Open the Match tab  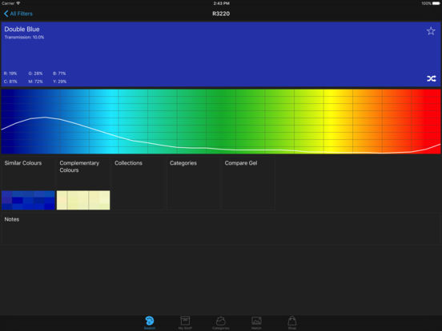click(x=256, y=322)
